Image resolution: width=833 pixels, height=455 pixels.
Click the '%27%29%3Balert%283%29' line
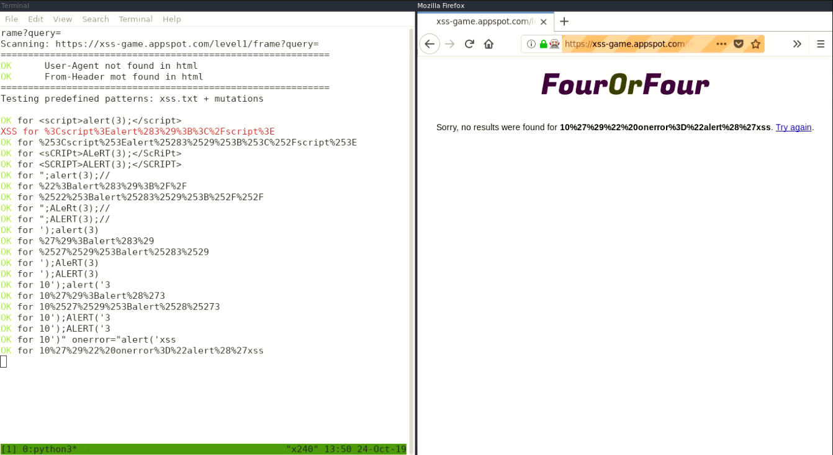(78, 241)
